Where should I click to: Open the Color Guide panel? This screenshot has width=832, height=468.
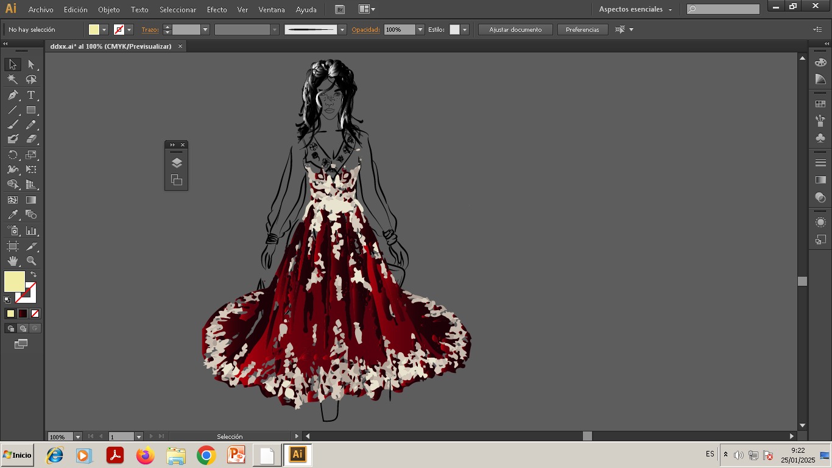[820, 80]
